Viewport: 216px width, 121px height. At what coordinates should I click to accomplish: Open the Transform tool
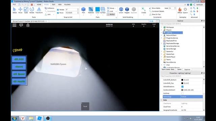[39, 10]
